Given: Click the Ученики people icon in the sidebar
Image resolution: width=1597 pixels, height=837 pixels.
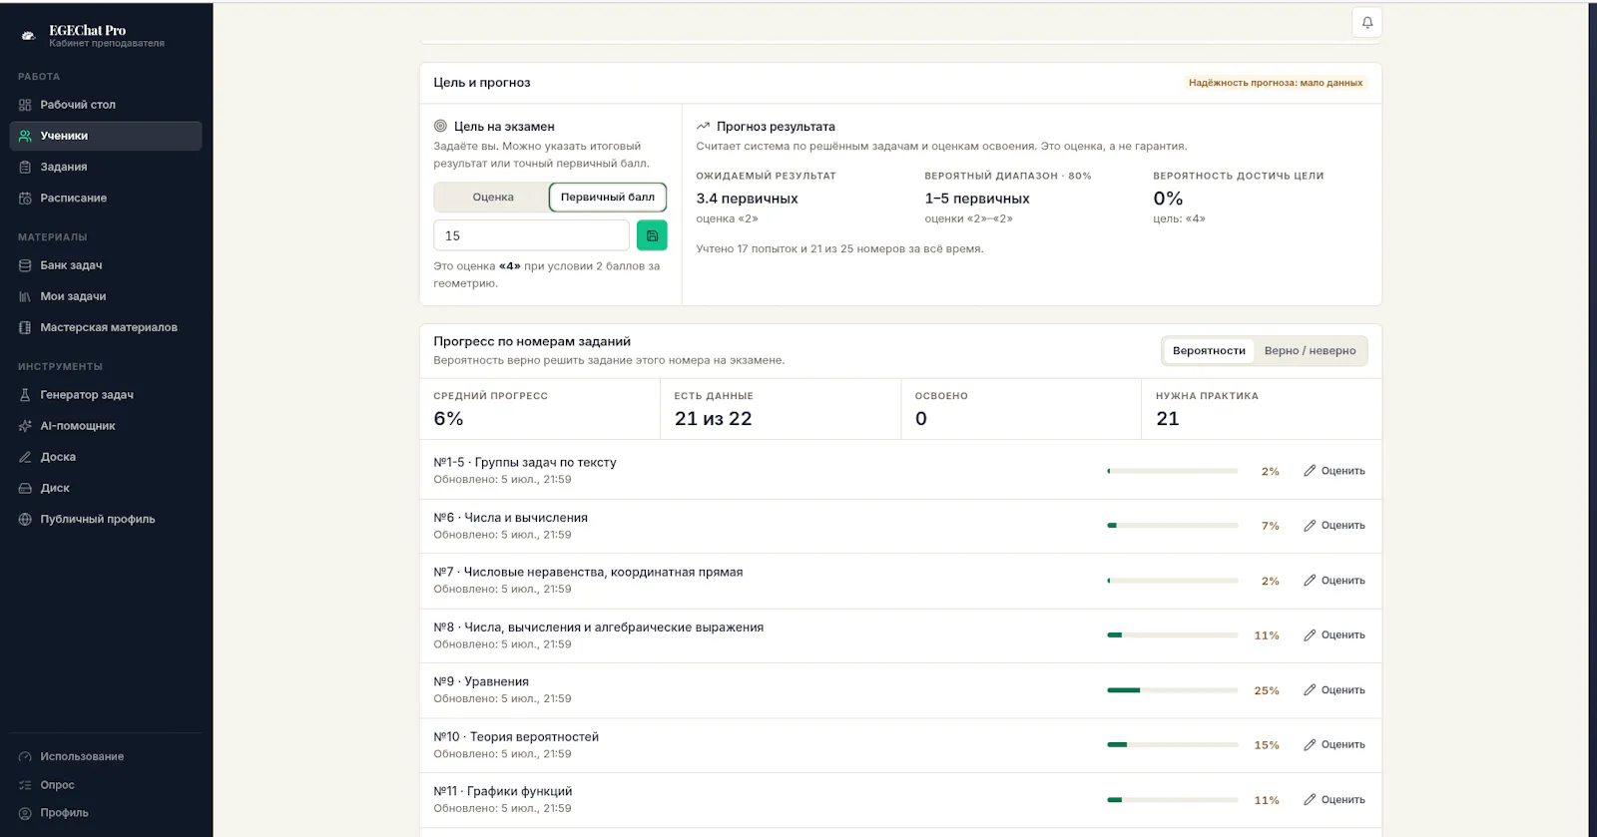Looking at the screenshot, I should [25, 136].
